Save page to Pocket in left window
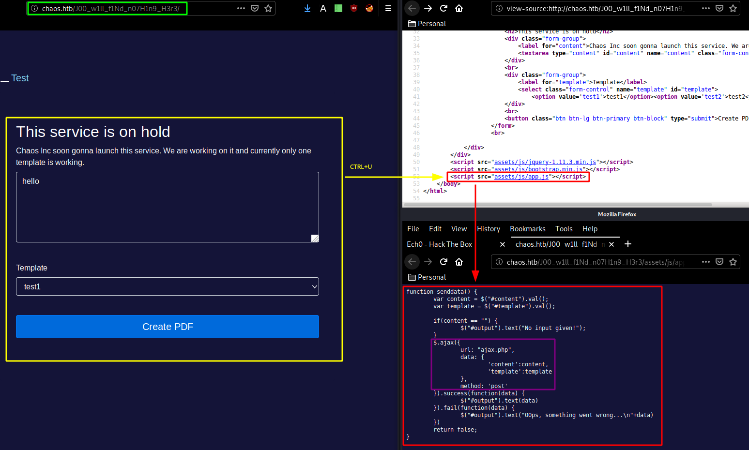 [255, 8]
